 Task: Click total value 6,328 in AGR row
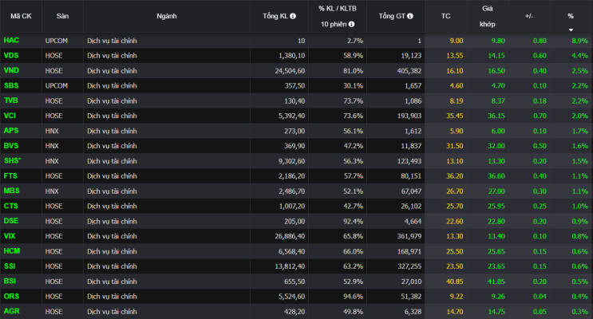(x=413, y=312)
